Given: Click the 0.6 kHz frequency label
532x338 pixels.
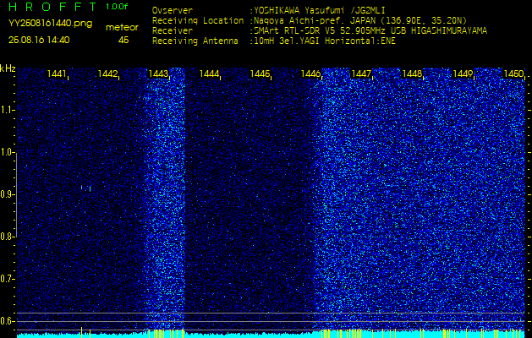Looking at the screenshot, I should click(x=6, y=321).
